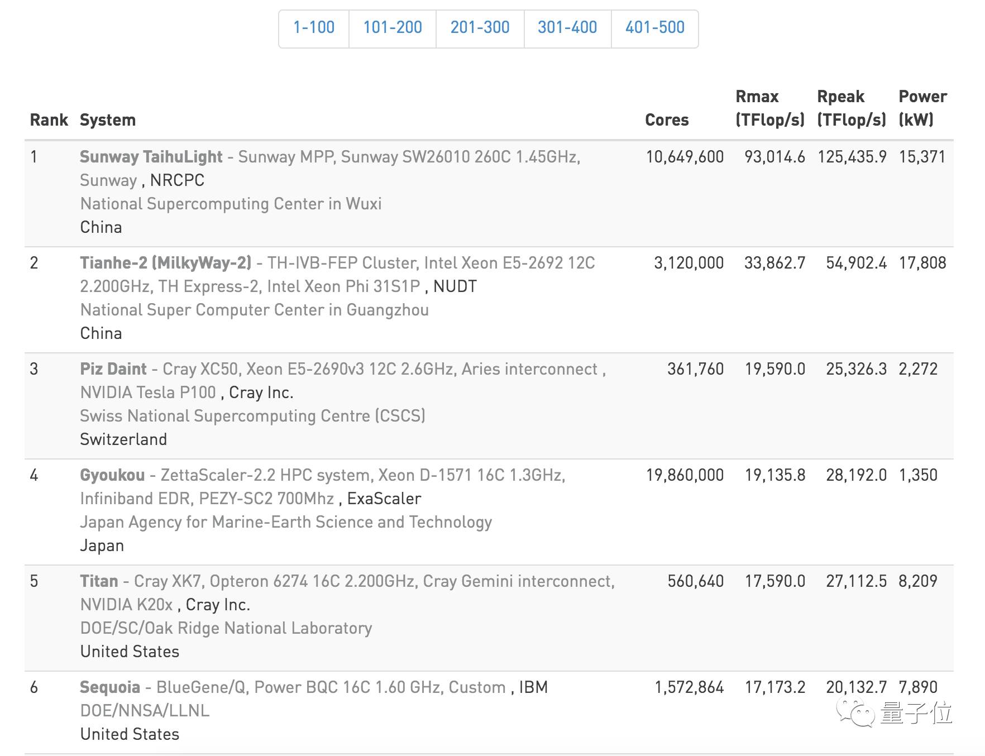Open DOE/SC/Oak Ridge National Laboratory link
The image size is (985, 756).
tap(226, 628)
